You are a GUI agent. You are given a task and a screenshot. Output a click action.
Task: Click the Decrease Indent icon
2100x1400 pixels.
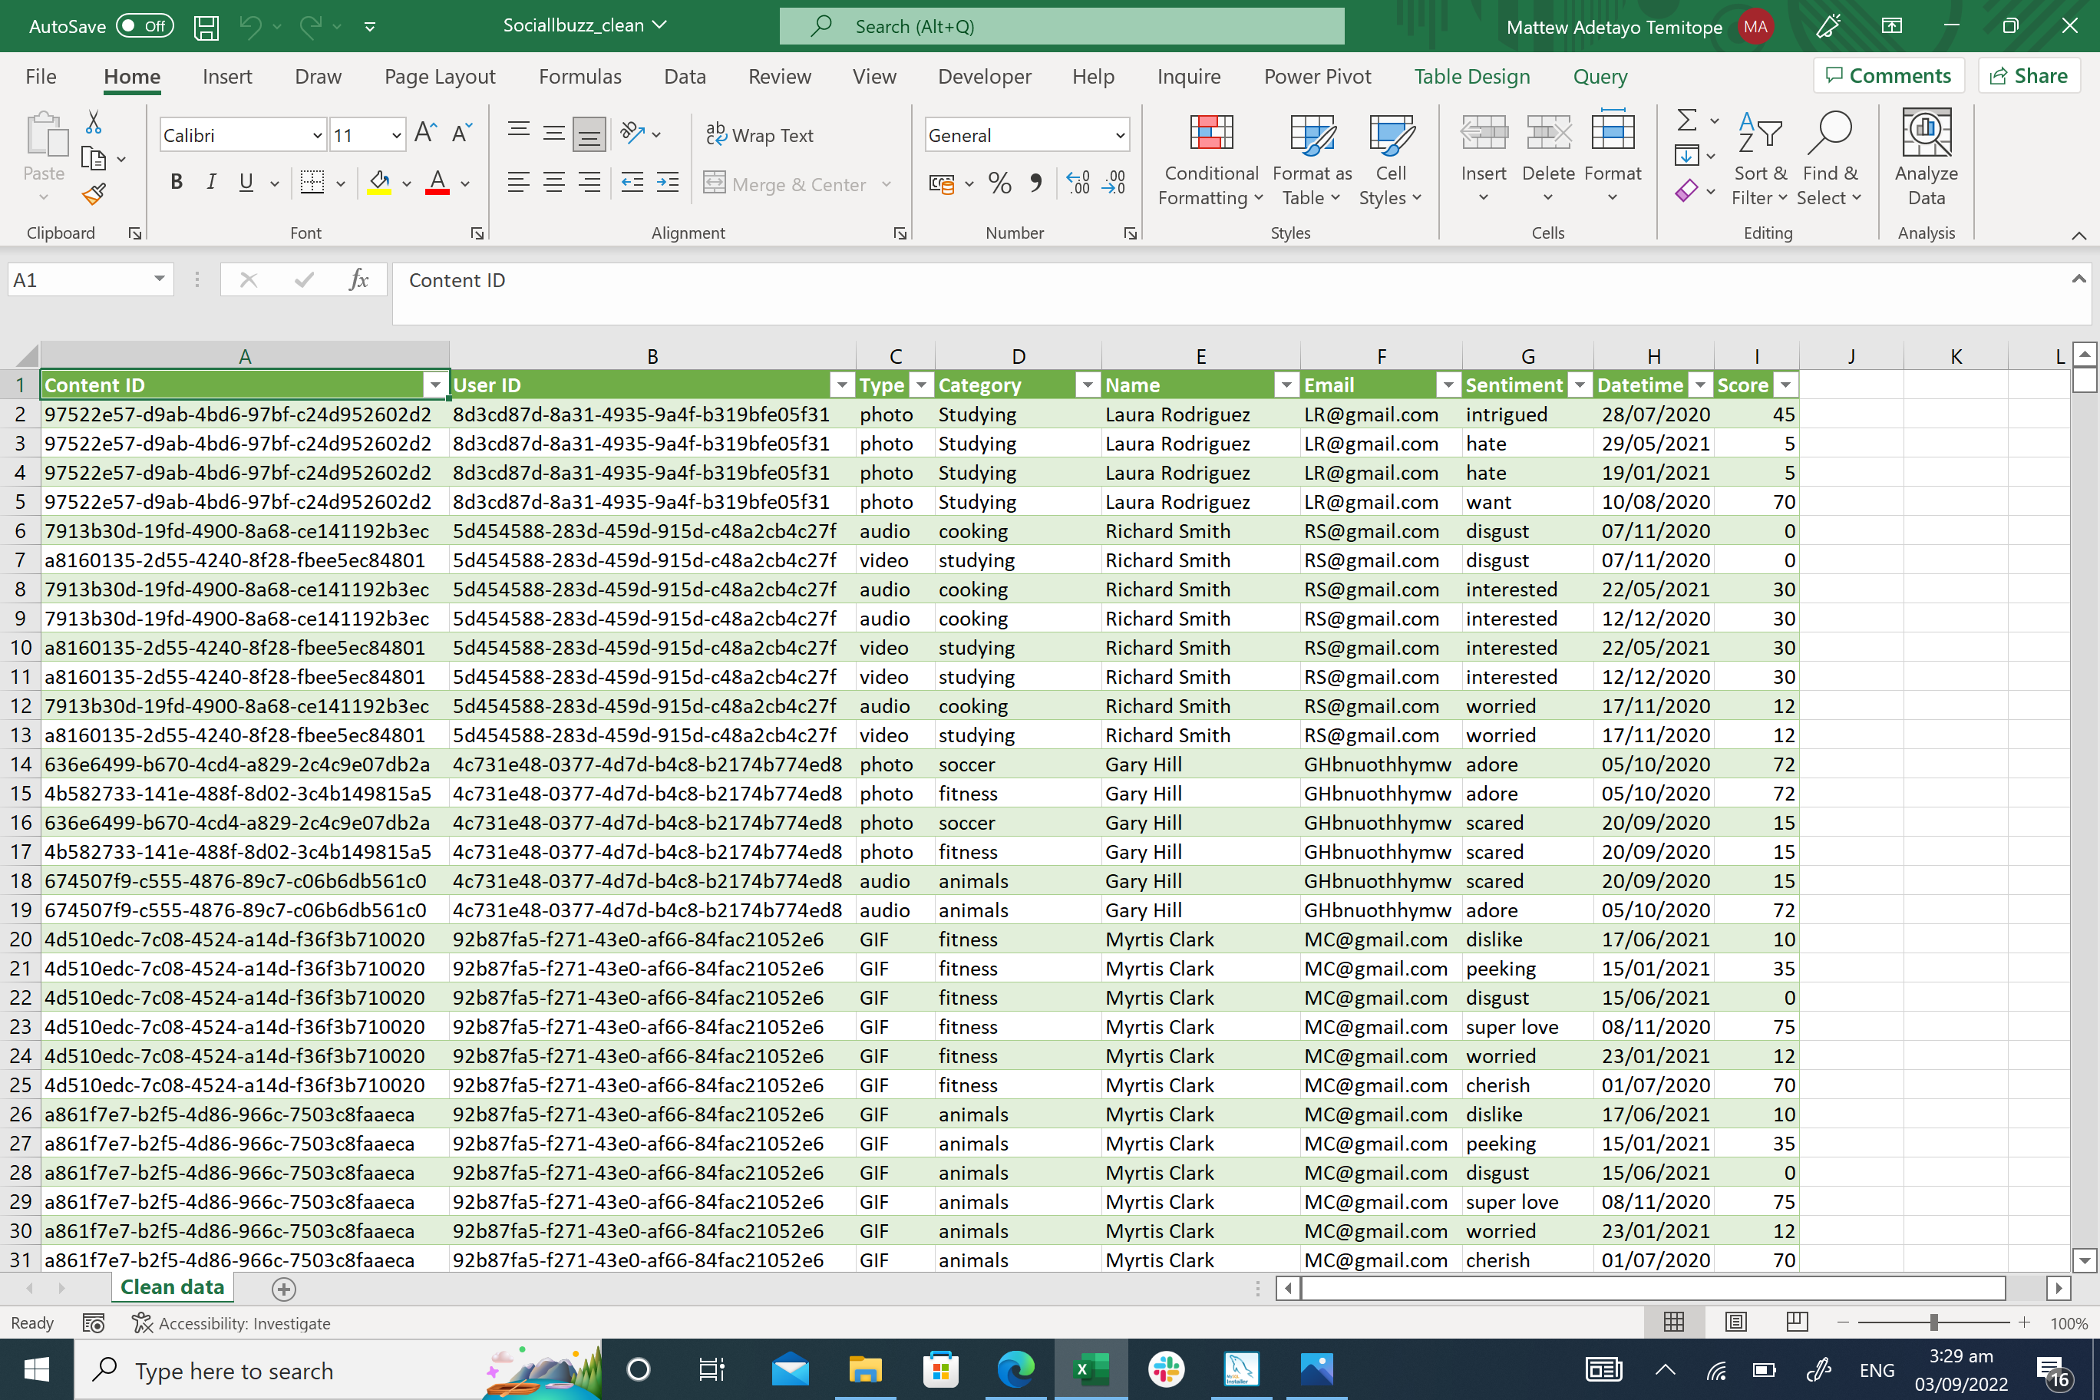[x=632, y=183]
